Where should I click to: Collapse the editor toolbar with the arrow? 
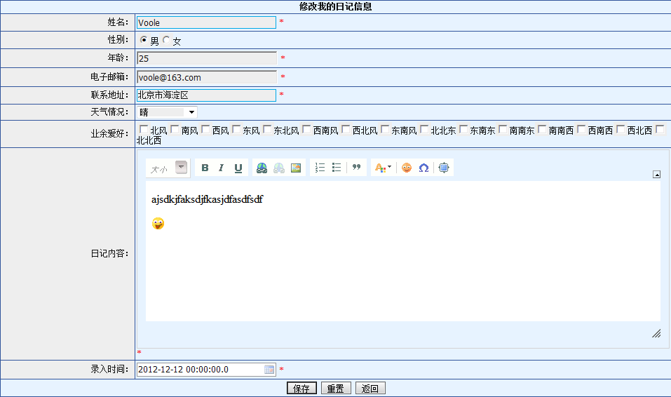coord(656,175)
